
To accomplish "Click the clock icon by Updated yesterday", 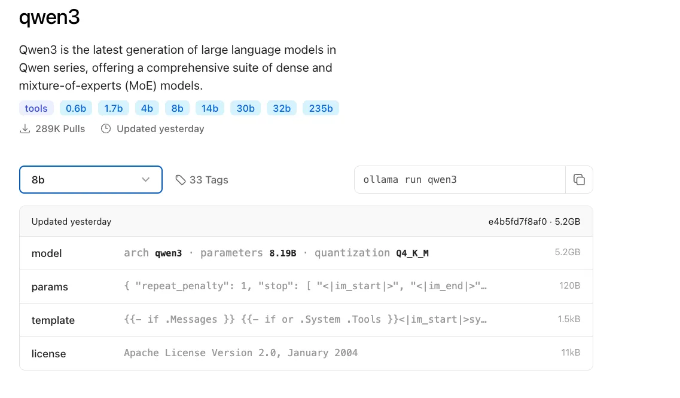I will click(x=106, y=128).
